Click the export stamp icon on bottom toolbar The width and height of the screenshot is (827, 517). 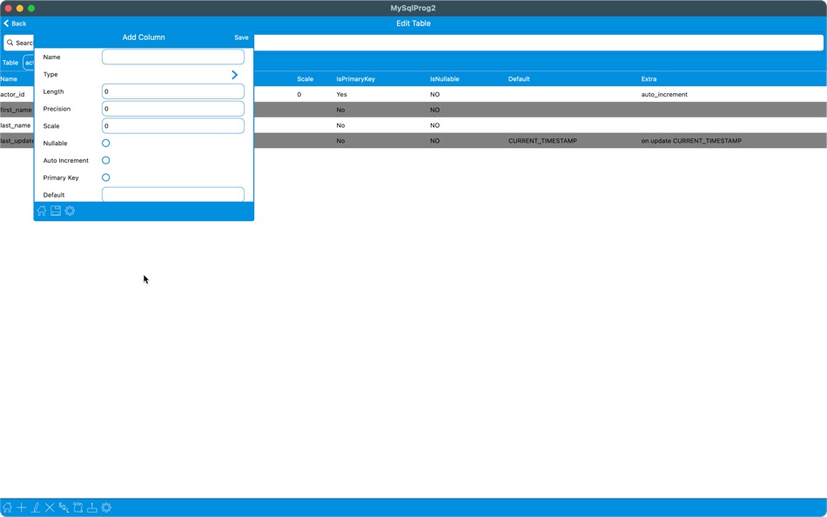(91, 507)
